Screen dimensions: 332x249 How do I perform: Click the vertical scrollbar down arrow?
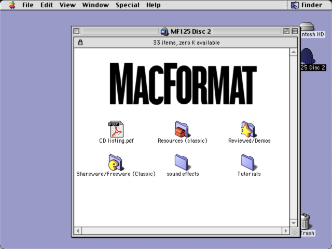pyautogui.click(x=294, y=223)
